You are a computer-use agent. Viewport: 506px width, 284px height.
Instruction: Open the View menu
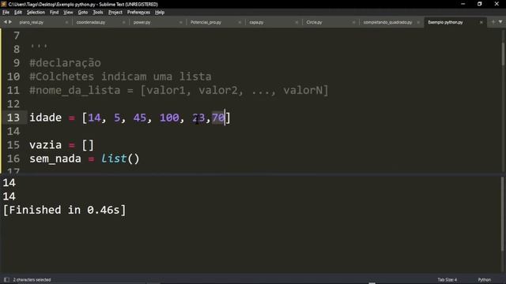click(x=68, y=13)
